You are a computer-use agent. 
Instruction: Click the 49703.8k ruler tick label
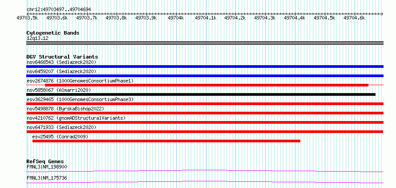coord(117,18)
